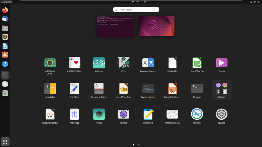Open System Monitor
Viewport: 262px width, 147px height.
[148, 88]
